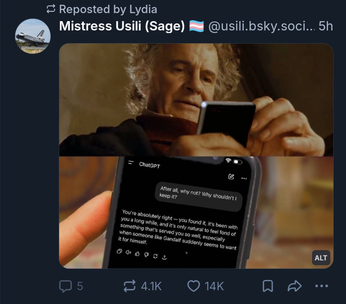
Task: Tap the ChatGPT hamburger menu in phone image
Action: point(131,163)
